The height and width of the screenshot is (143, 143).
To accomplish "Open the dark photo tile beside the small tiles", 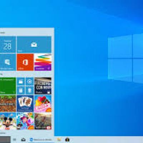I will pyautogui.click(x=43, y=86).
